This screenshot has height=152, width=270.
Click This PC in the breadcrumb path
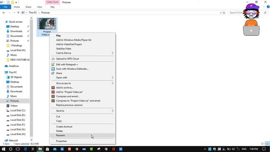pyautogui.click(x=33, y=13)
